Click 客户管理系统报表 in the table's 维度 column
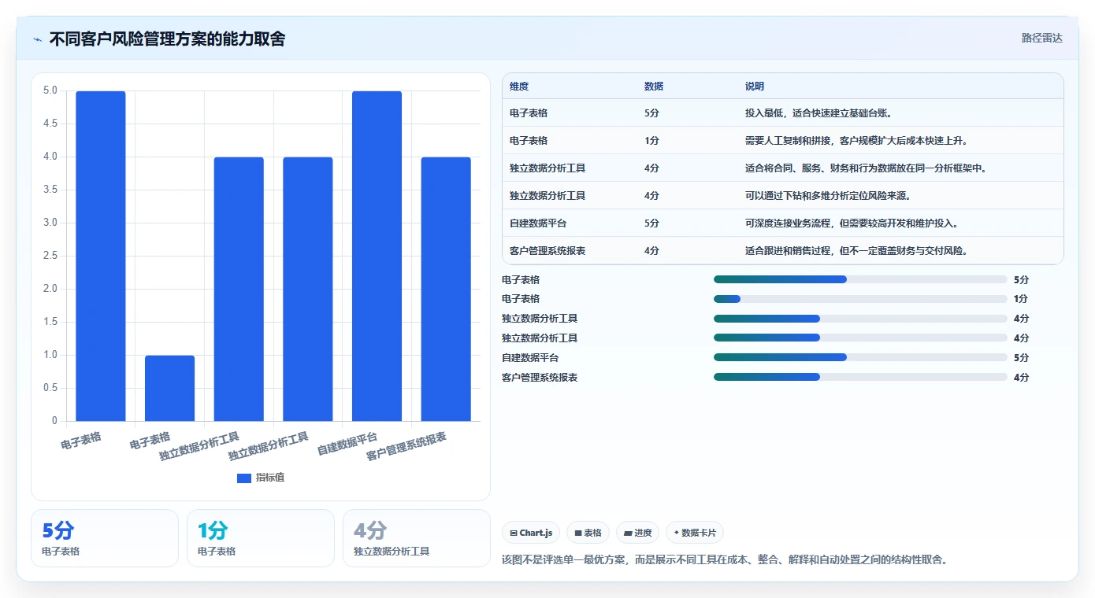Screen dimensions: 1095x598 [x=547, y=251]
